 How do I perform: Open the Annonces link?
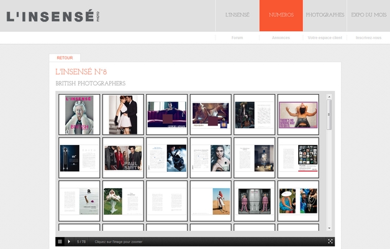click(281, 37)
